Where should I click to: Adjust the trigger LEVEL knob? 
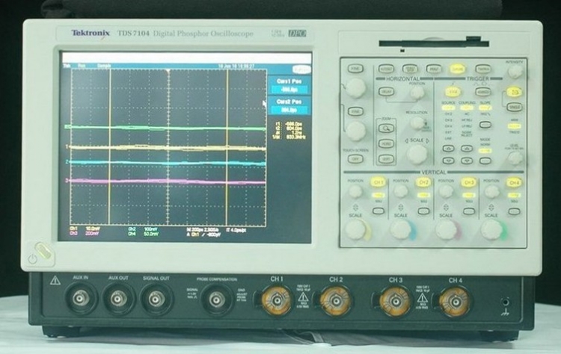[x=515, y=158]
